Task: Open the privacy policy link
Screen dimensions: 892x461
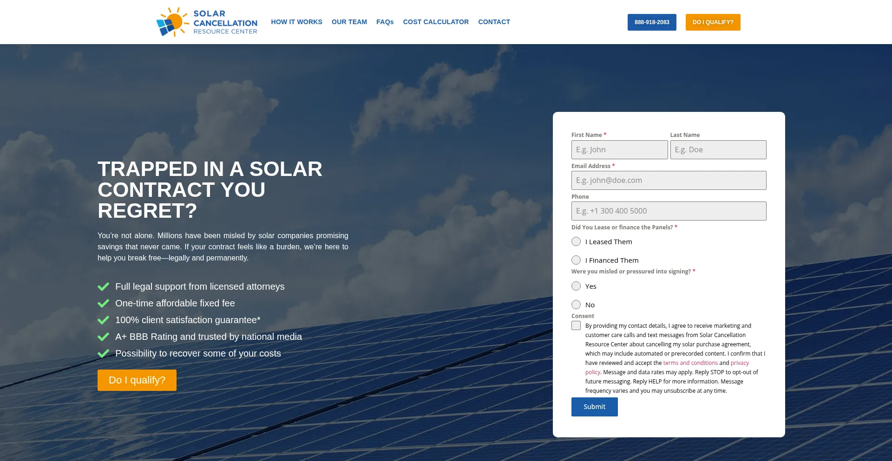Action: (x=740, y=363)
